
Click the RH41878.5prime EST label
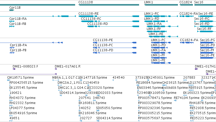pos(202,103)
